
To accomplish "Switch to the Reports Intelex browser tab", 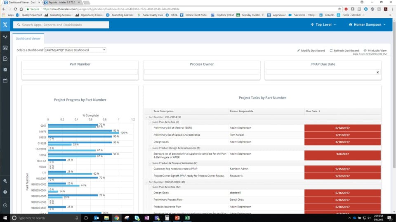I will pyautogui.click(x=62, y=2).
